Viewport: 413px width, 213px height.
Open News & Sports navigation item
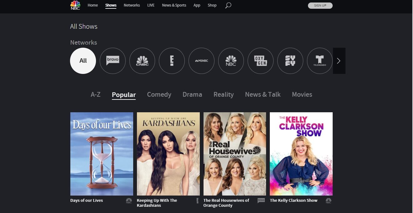[x=174, y=5]
